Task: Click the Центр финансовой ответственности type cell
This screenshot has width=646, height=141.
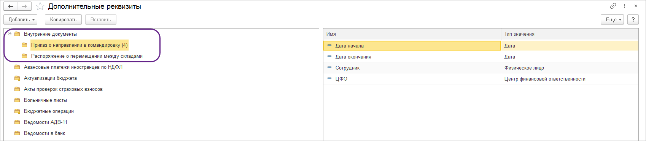Action: point(570,79)
